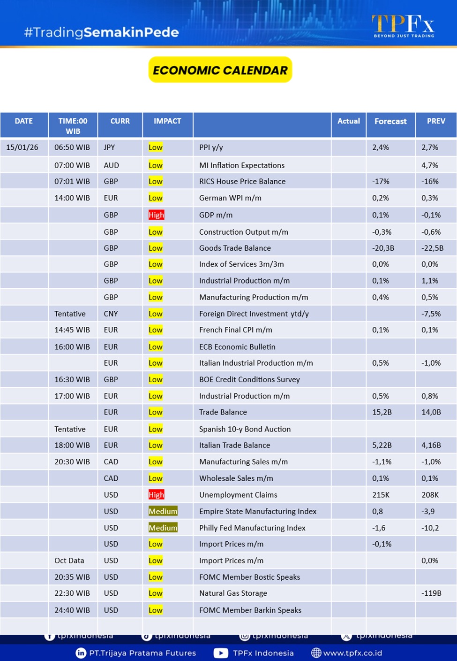The image size is (457, 661).
Task: Select the Philly Fed Manufacturing Index event
Action: coord(252,528)
